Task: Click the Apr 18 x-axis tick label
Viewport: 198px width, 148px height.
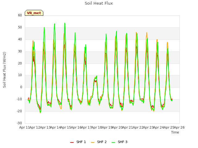Action: click(x=97, y=127)
